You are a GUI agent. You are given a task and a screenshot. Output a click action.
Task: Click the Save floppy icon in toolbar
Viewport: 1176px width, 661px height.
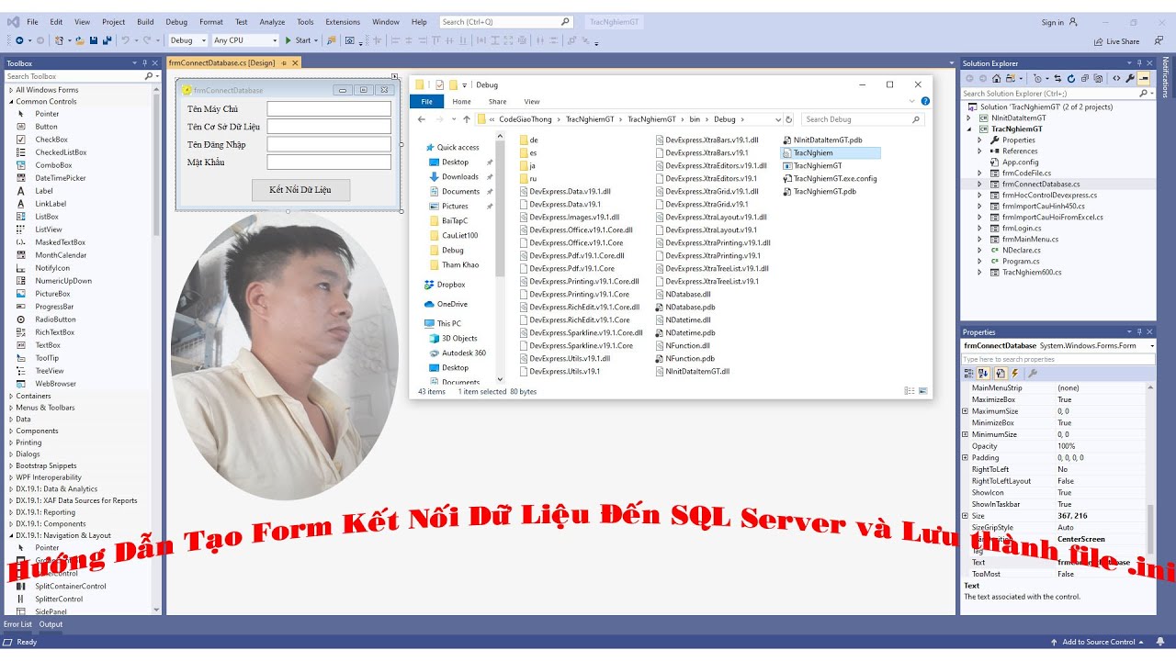click(x=95, y=40)
